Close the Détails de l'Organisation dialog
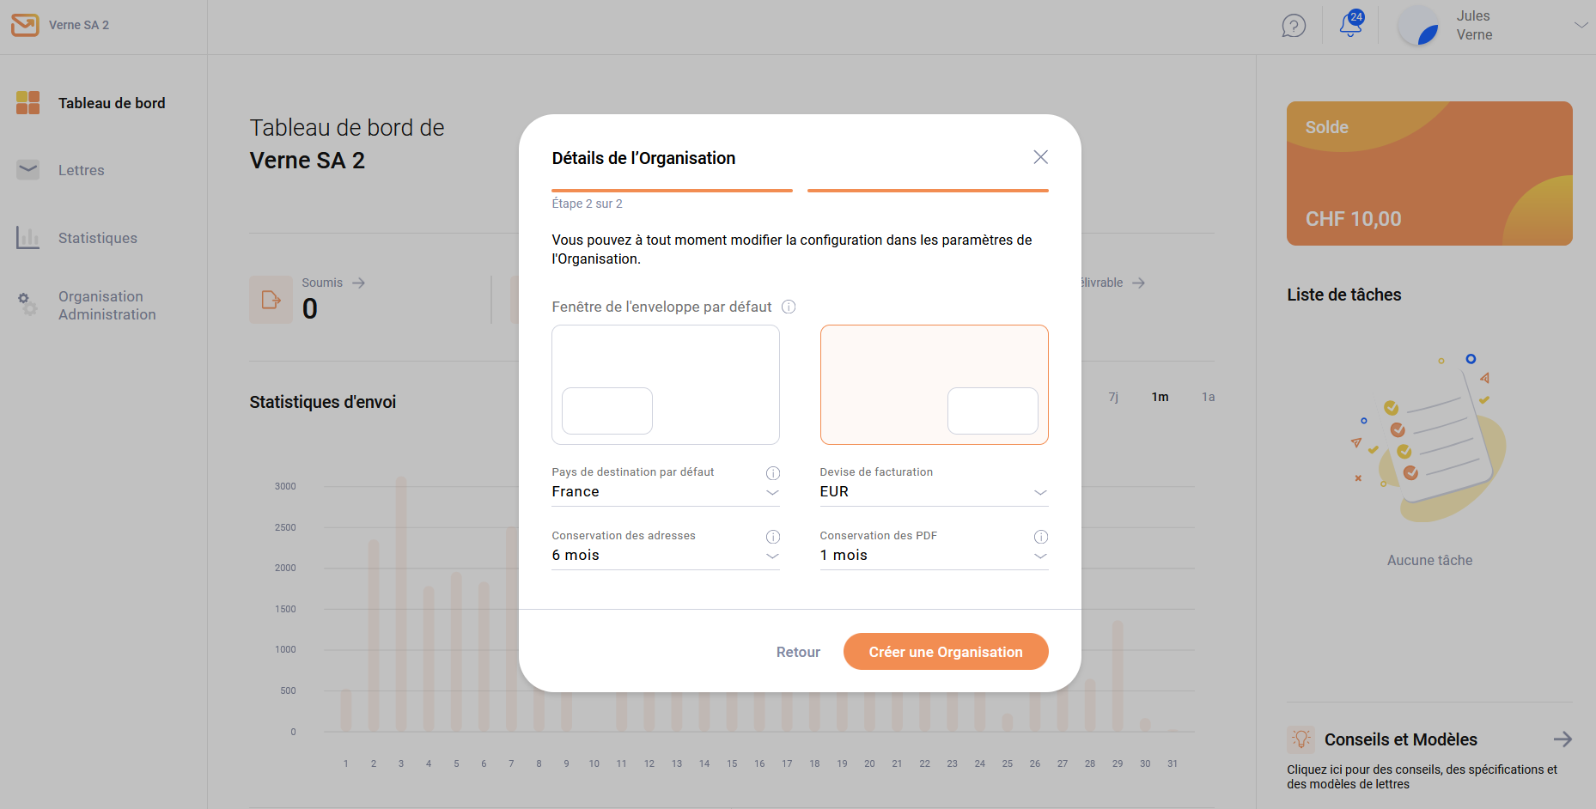 tap(1040, 157)
